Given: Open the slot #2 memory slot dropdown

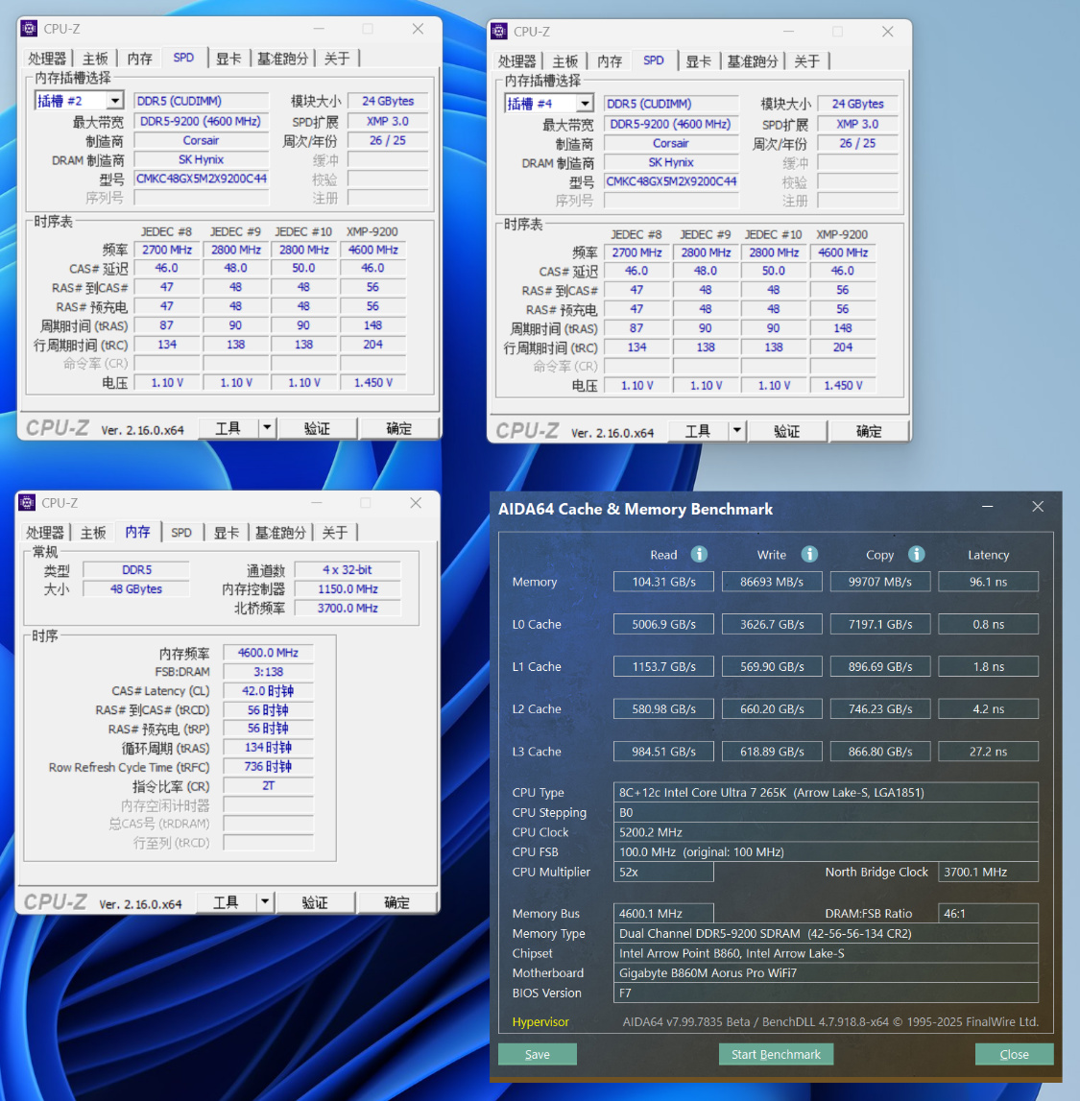Looking at the screenshot, I should pos(114,101).
